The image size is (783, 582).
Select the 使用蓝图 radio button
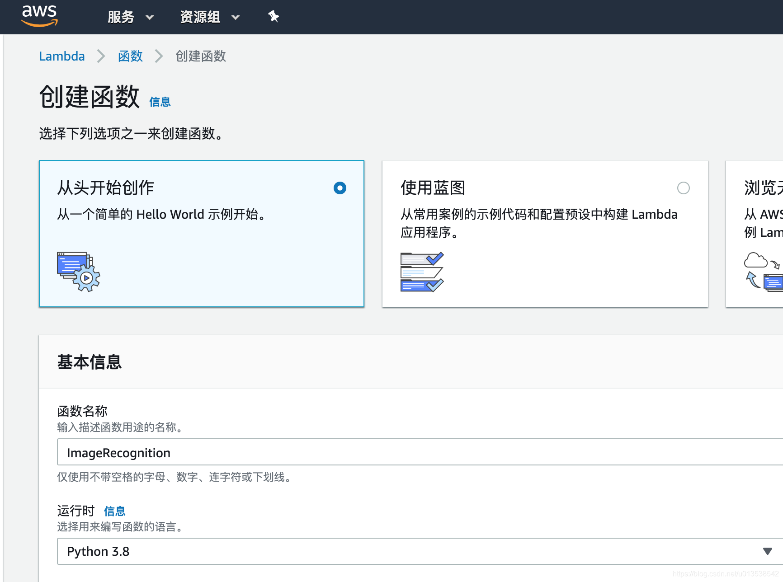[x=684, y=188]
